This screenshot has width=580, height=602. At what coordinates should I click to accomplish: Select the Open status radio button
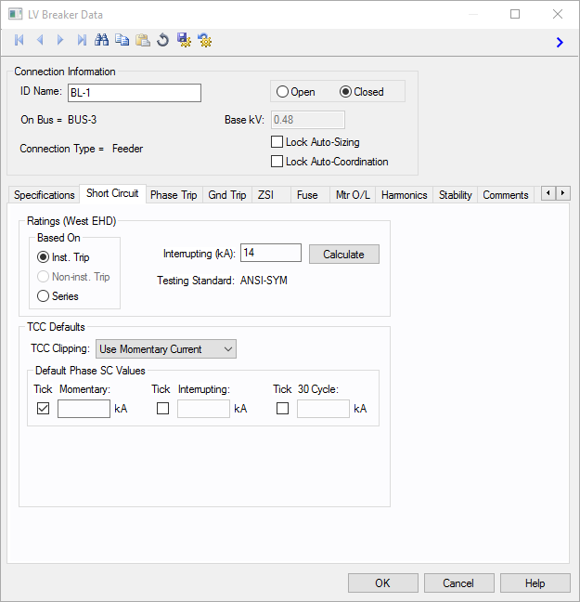tap(282, 92)
